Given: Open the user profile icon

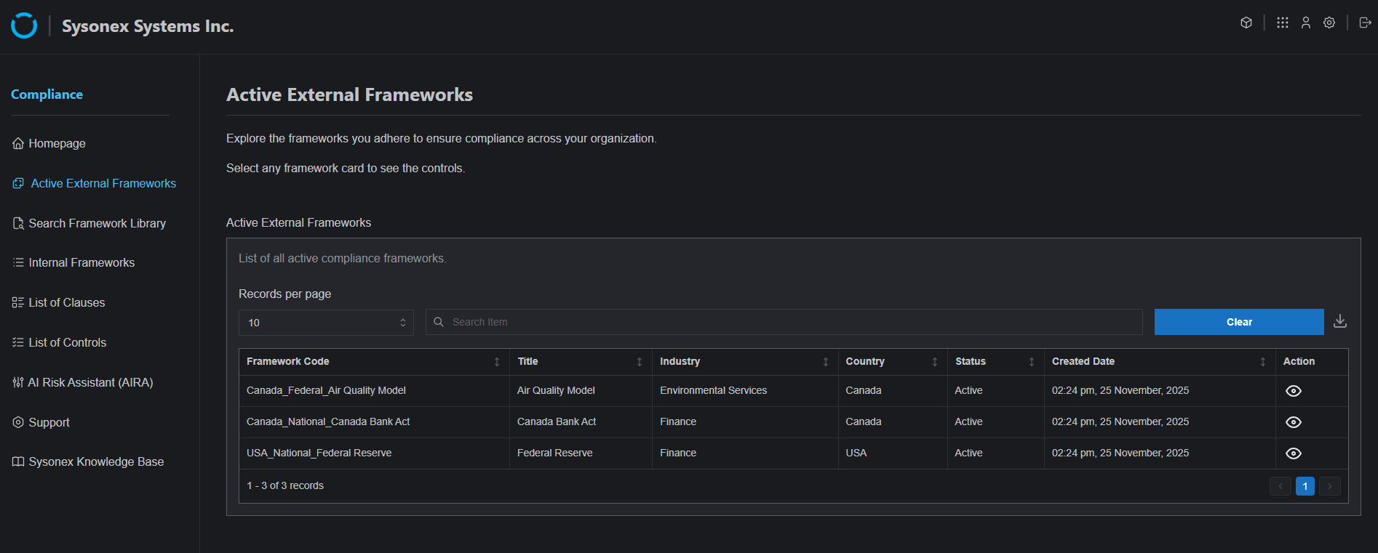Looking at the screenshot, I should [x=1306, y=23].
